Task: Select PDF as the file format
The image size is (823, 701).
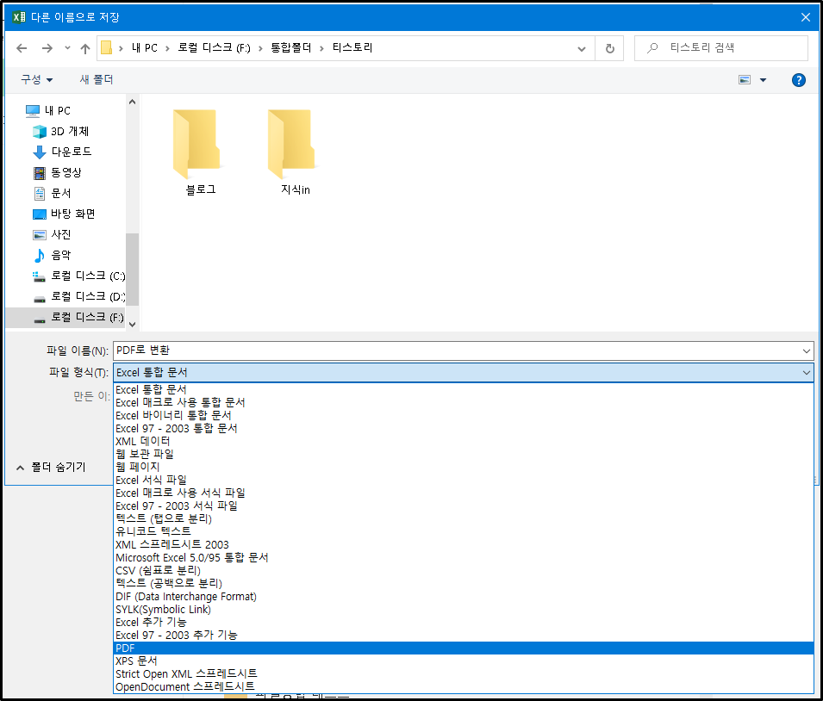Action: coord(464,648)
